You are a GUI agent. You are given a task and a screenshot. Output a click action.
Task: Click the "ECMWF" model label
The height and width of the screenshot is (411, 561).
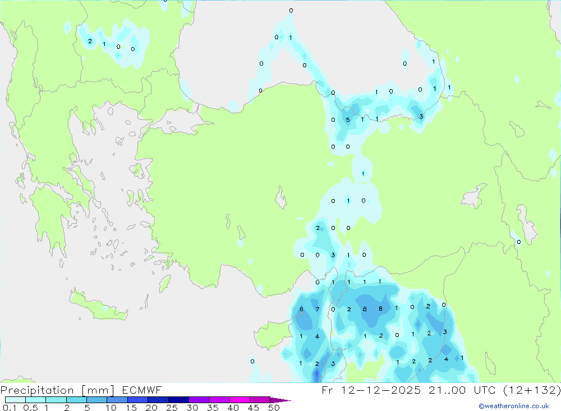pos(142,390)
